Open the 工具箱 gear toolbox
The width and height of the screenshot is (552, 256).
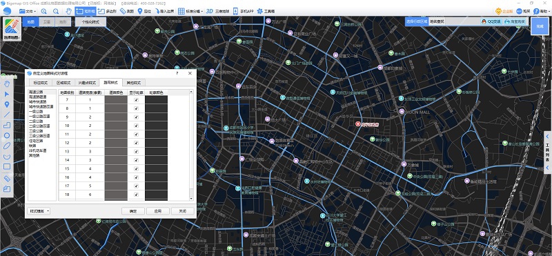tap(266, 11)
